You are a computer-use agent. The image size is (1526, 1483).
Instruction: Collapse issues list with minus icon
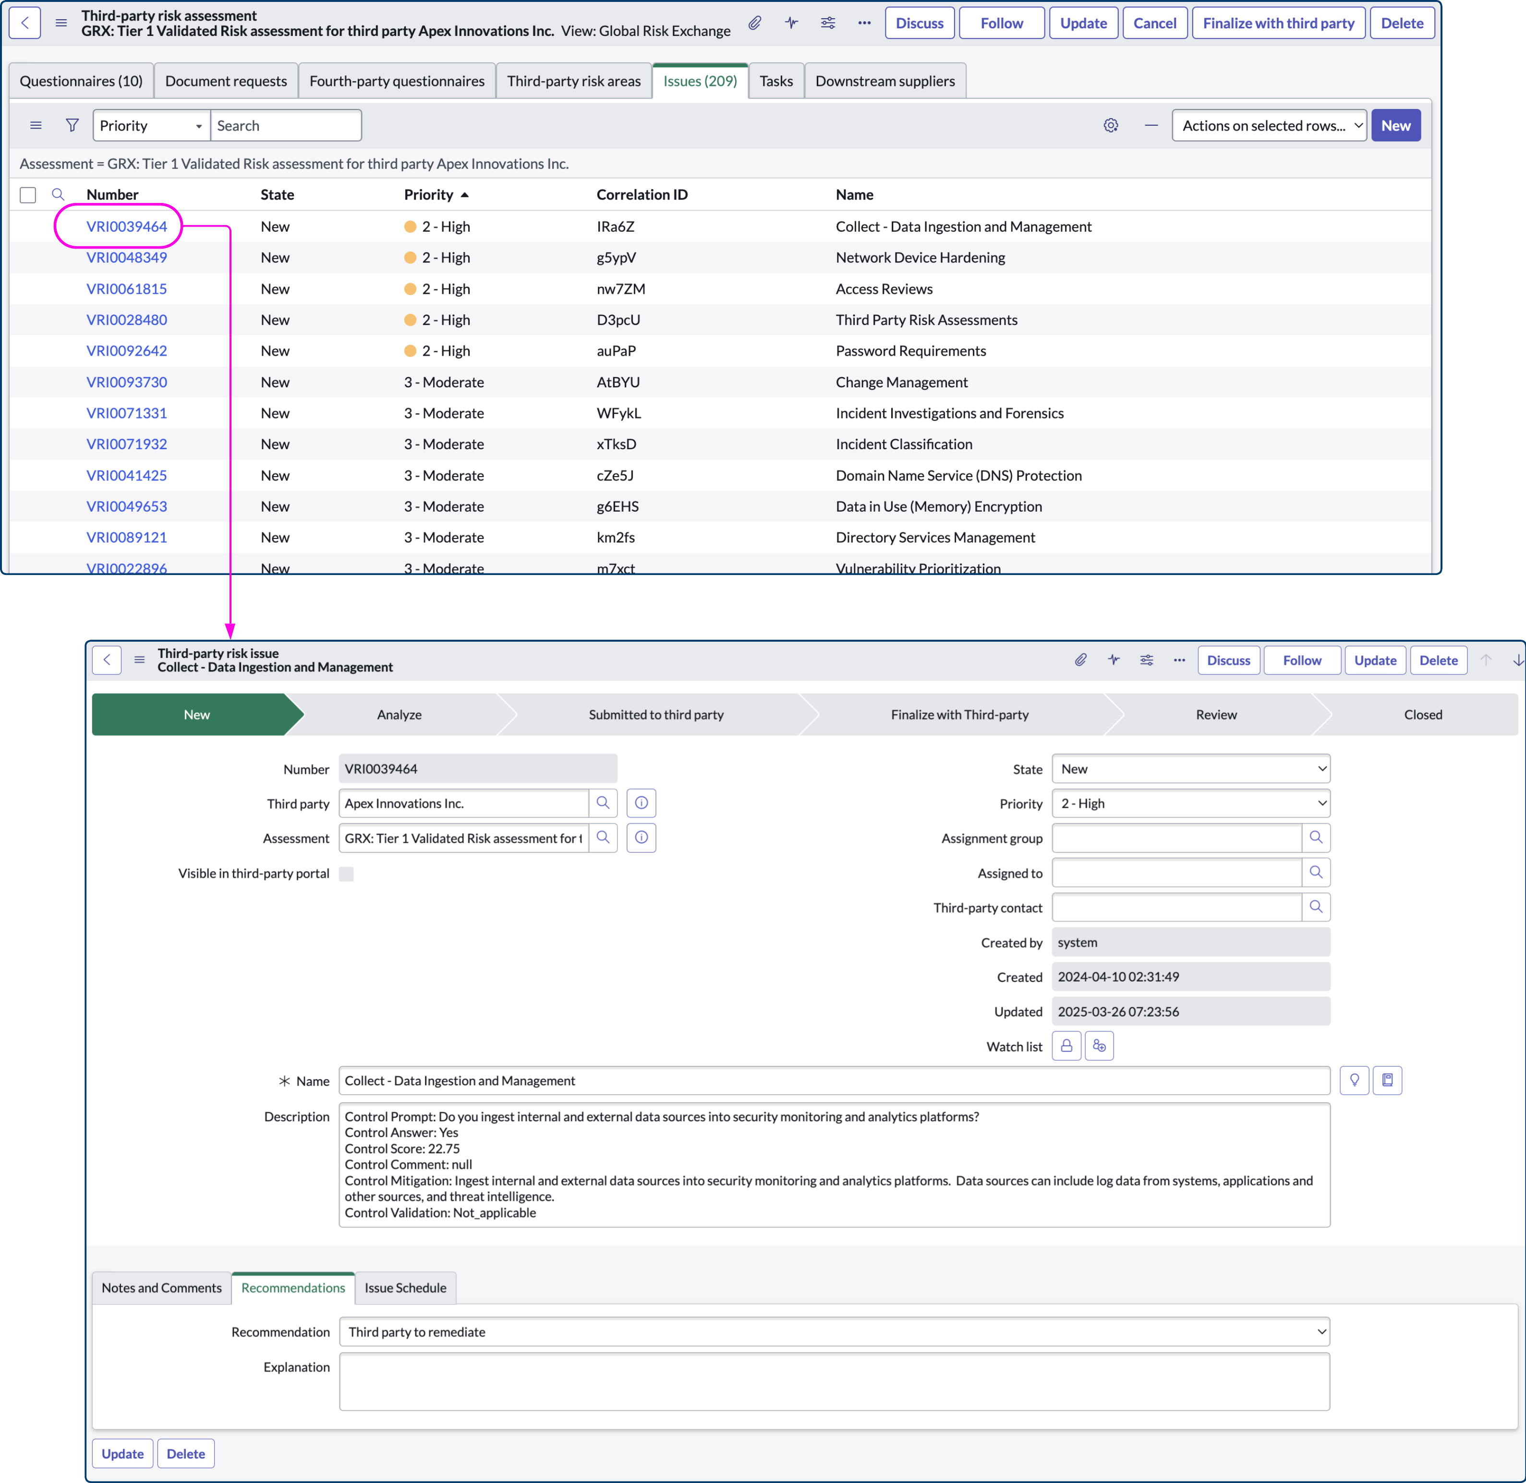tap(1151, 125)
